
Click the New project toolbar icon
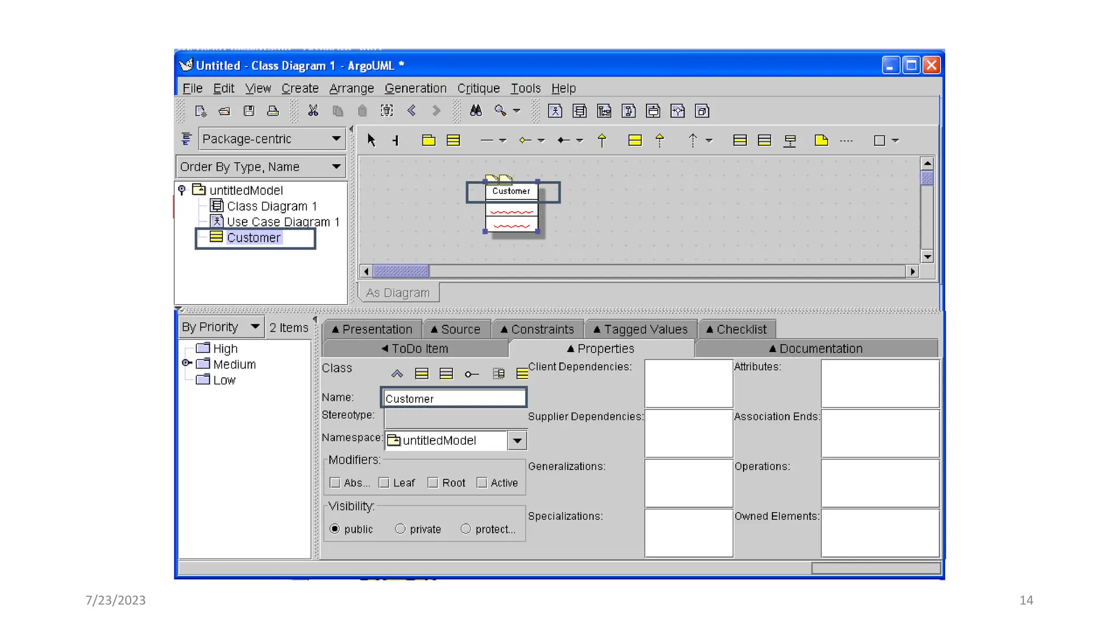click(201, 111)
